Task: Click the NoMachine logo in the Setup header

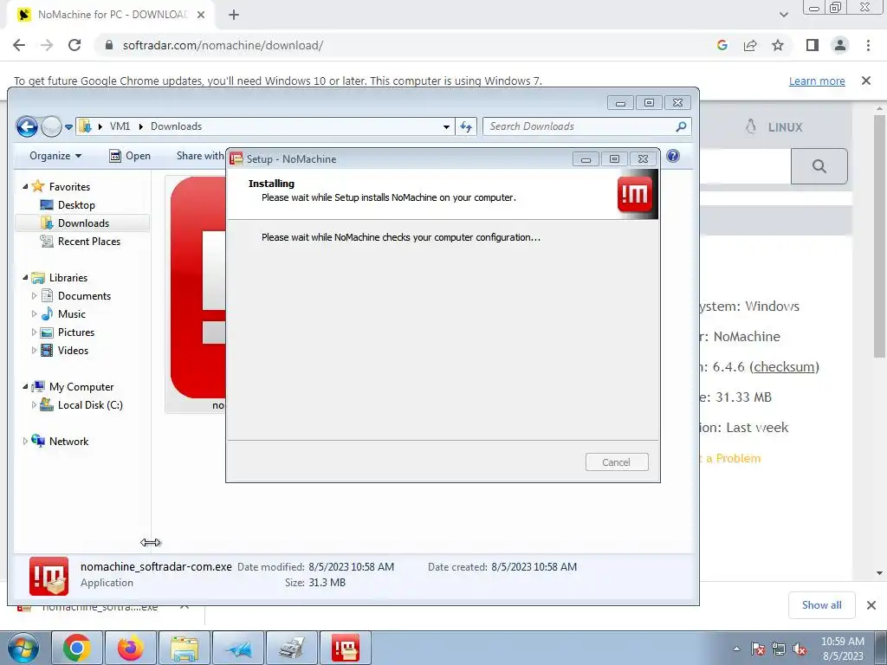Action: click(635, 195)
